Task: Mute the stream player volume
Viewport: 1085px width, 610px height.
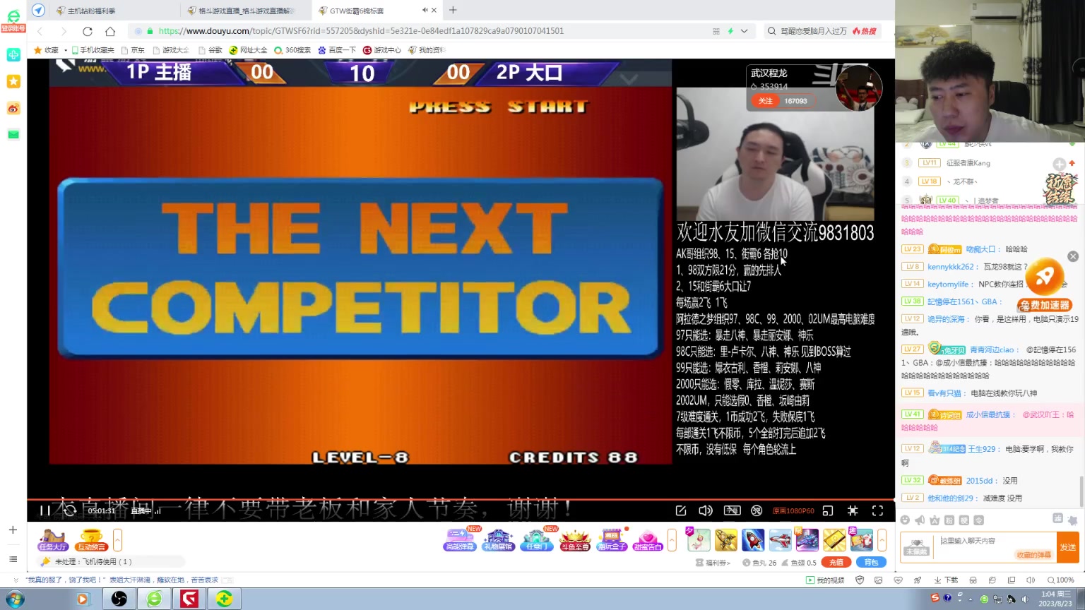Action: click(705, 510)
